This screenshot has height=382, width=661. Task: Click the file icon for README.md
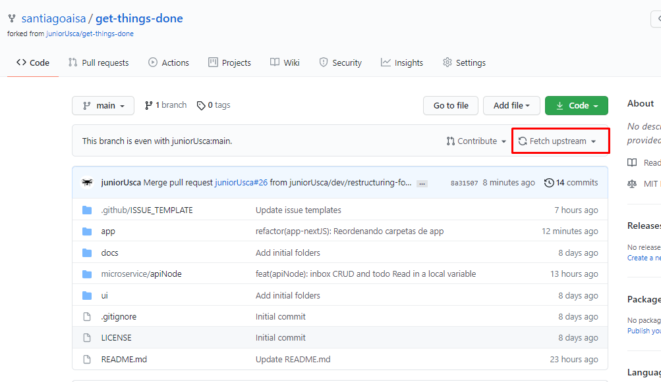coord(87,359)
